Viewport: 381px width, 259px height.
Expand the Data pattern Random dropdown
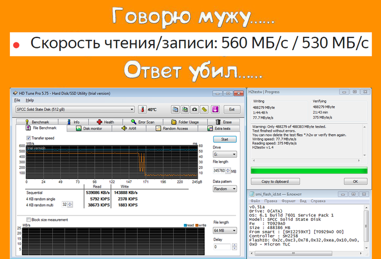(225, 189)
